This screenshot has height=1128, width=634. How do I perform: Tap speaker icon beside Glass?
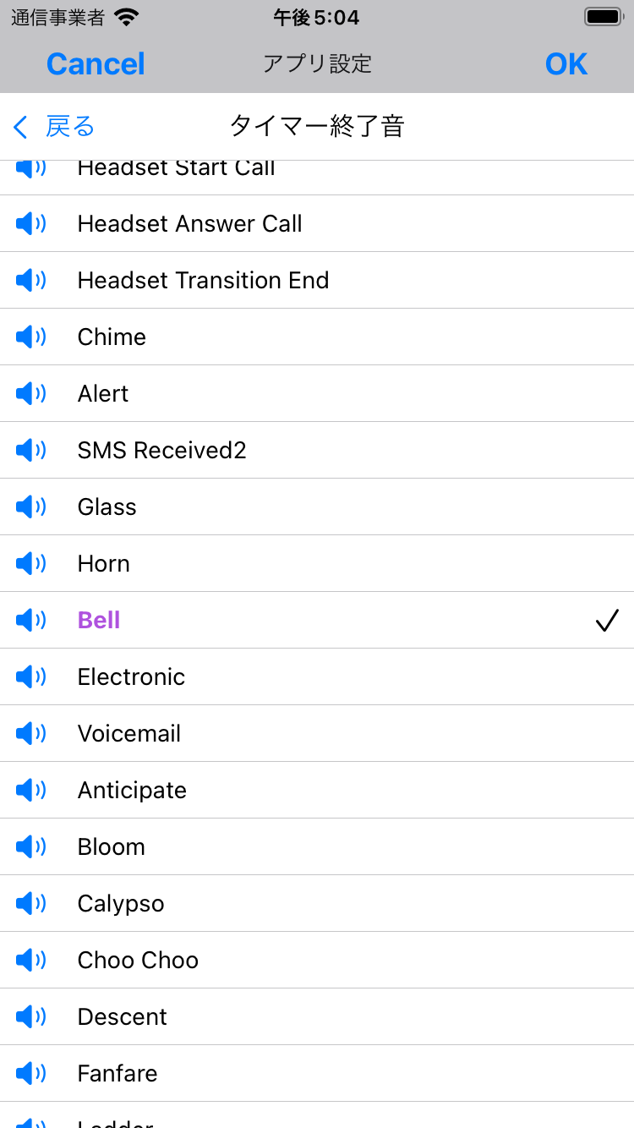tap(30, 507)
